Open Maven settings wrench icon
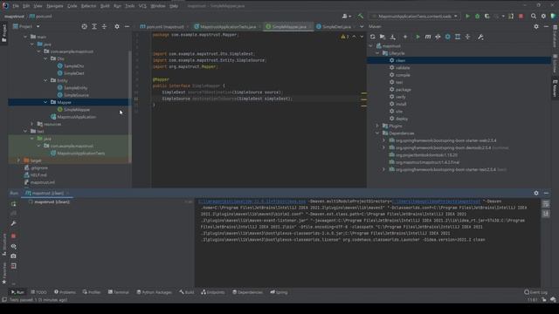The image size is (559, 314). click(480, 37)
